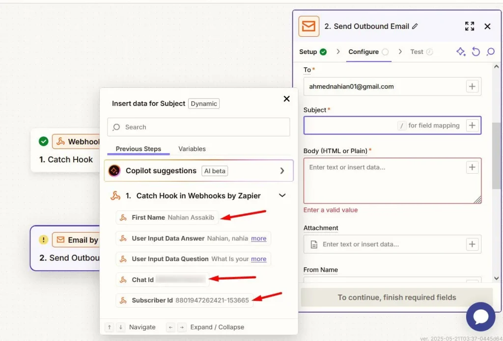This screenshot has width=503, height=341.
Task: Click the Expand right arrow key icon
Action: (x=182, y=327)
